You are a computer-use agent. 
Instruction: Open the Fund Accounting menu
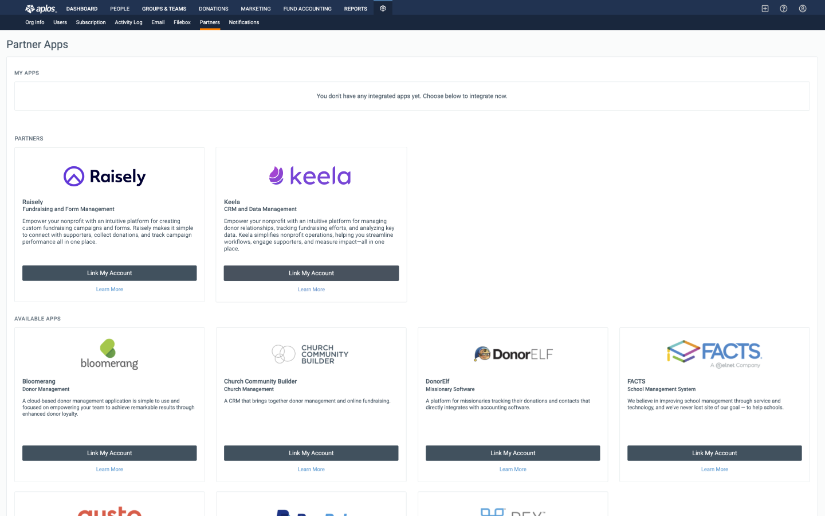[x=308, y=9]
